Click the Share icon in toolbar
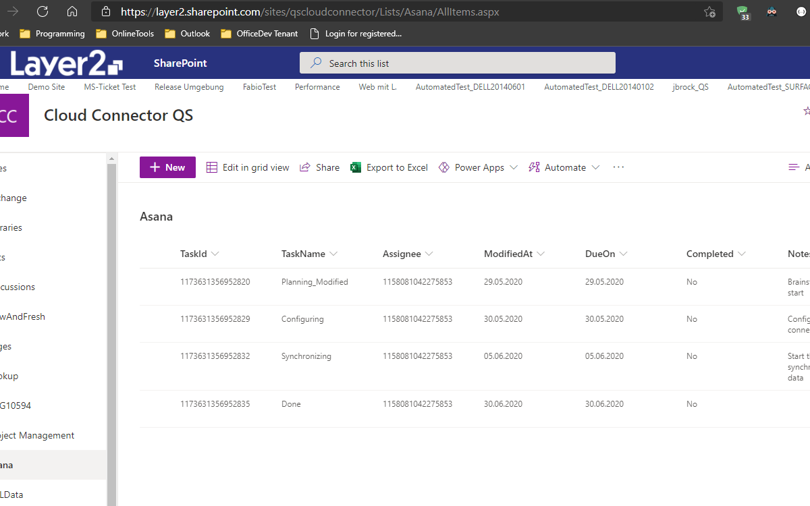 coord(305,167)
